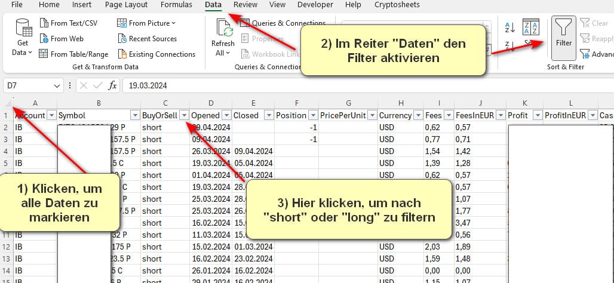Open the BuyOrSell filter dropdown
Viewport: 614px width, 283px height.
(x=185, y=115)
